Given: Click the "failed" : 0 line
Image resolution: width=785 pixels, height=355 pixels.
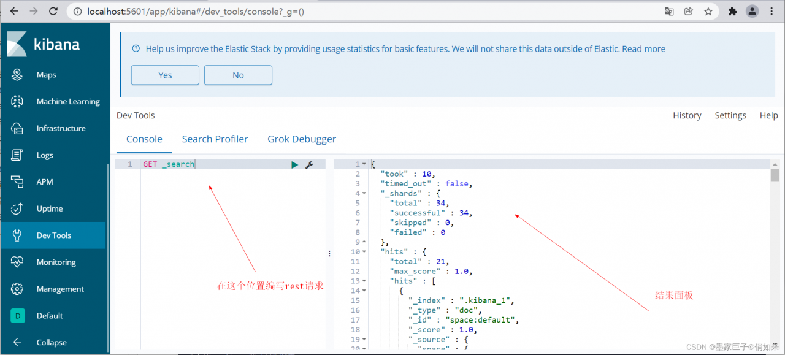Looking at the screenshot, I should point(417,232).
